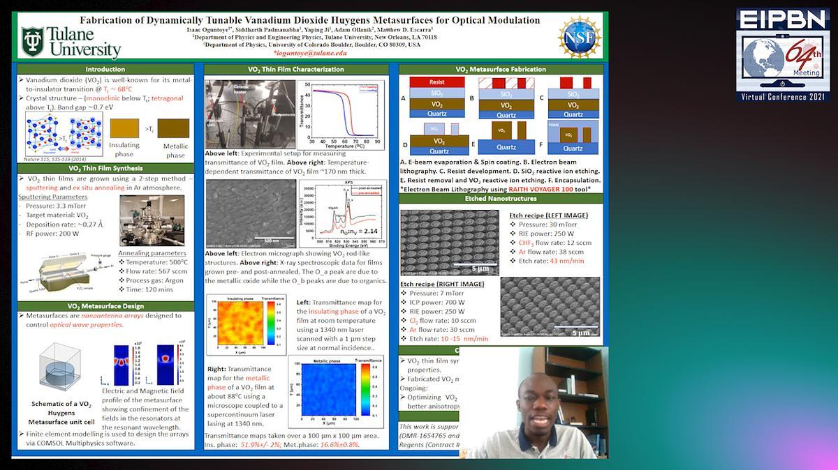Select the Introduction section header
The image size is (838, 470).
[105, 69]
